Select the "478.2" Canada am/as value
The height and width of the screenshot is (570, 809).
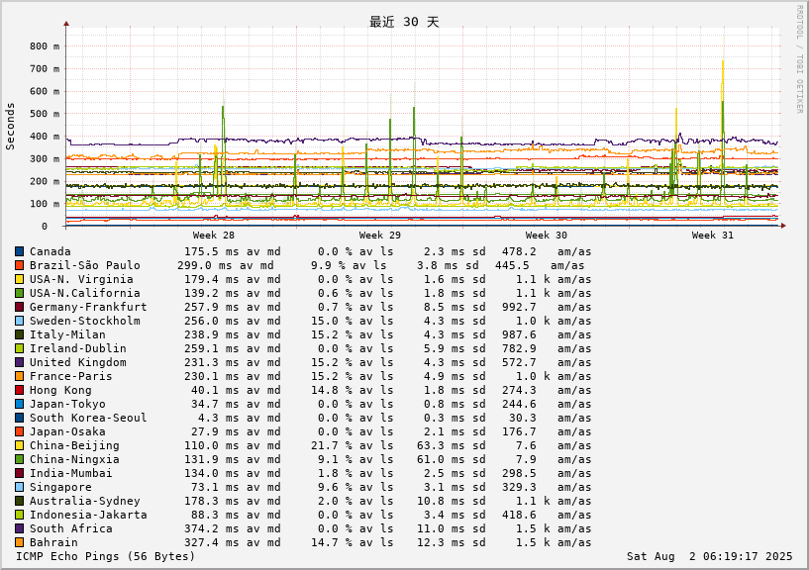click(x=519, y=251)
